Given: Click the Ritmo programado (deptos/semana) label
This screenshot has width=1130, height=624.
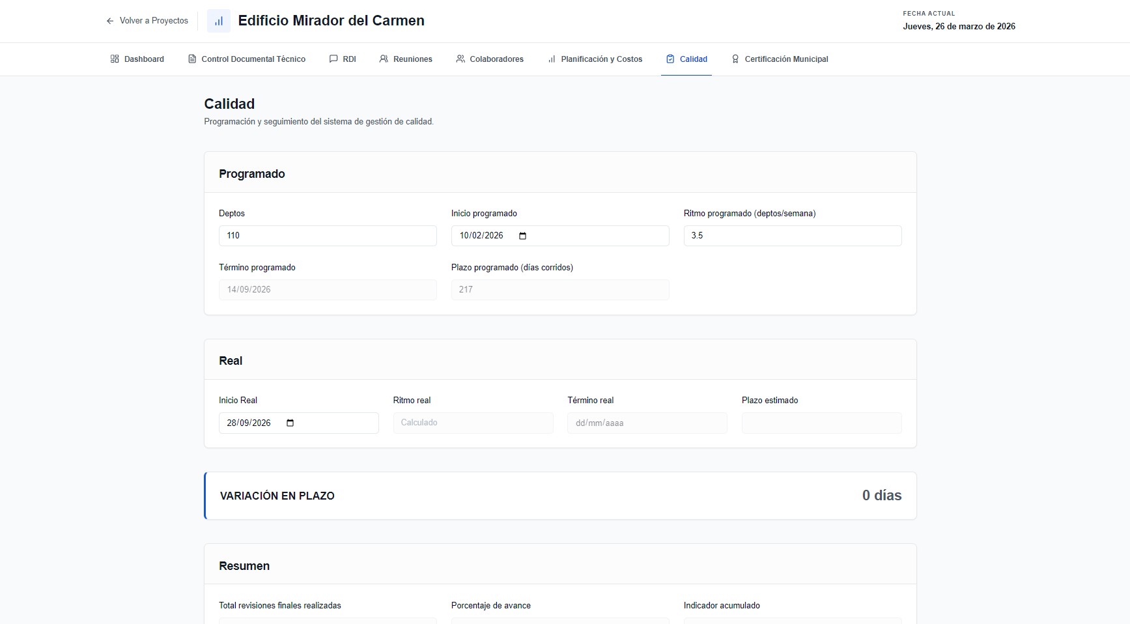Looking at the screenshot, I should [750, 214].
